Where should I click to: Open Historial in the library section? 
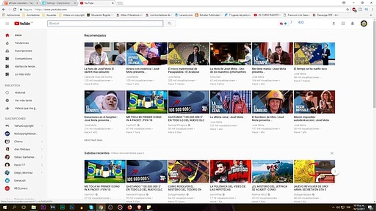(x=23, y=93)
